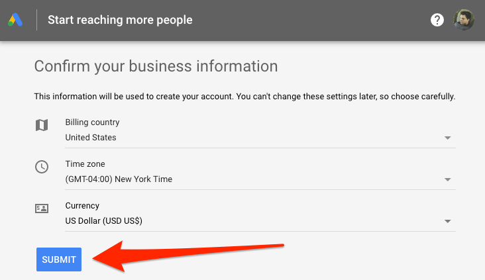Open the help question mark icon

(437, 20)
